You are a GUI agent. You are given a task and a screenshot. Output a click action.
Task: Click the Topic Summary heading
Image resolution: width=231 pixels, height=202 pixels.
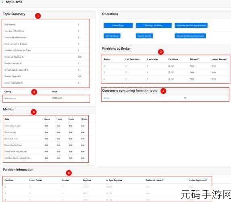point(14,14)
